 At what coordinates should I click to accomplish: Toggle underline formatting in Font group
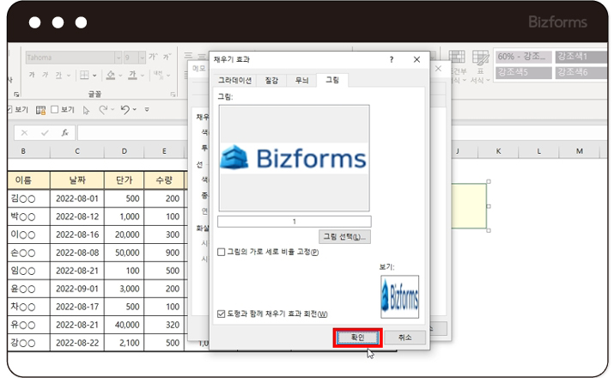[58, 75]
